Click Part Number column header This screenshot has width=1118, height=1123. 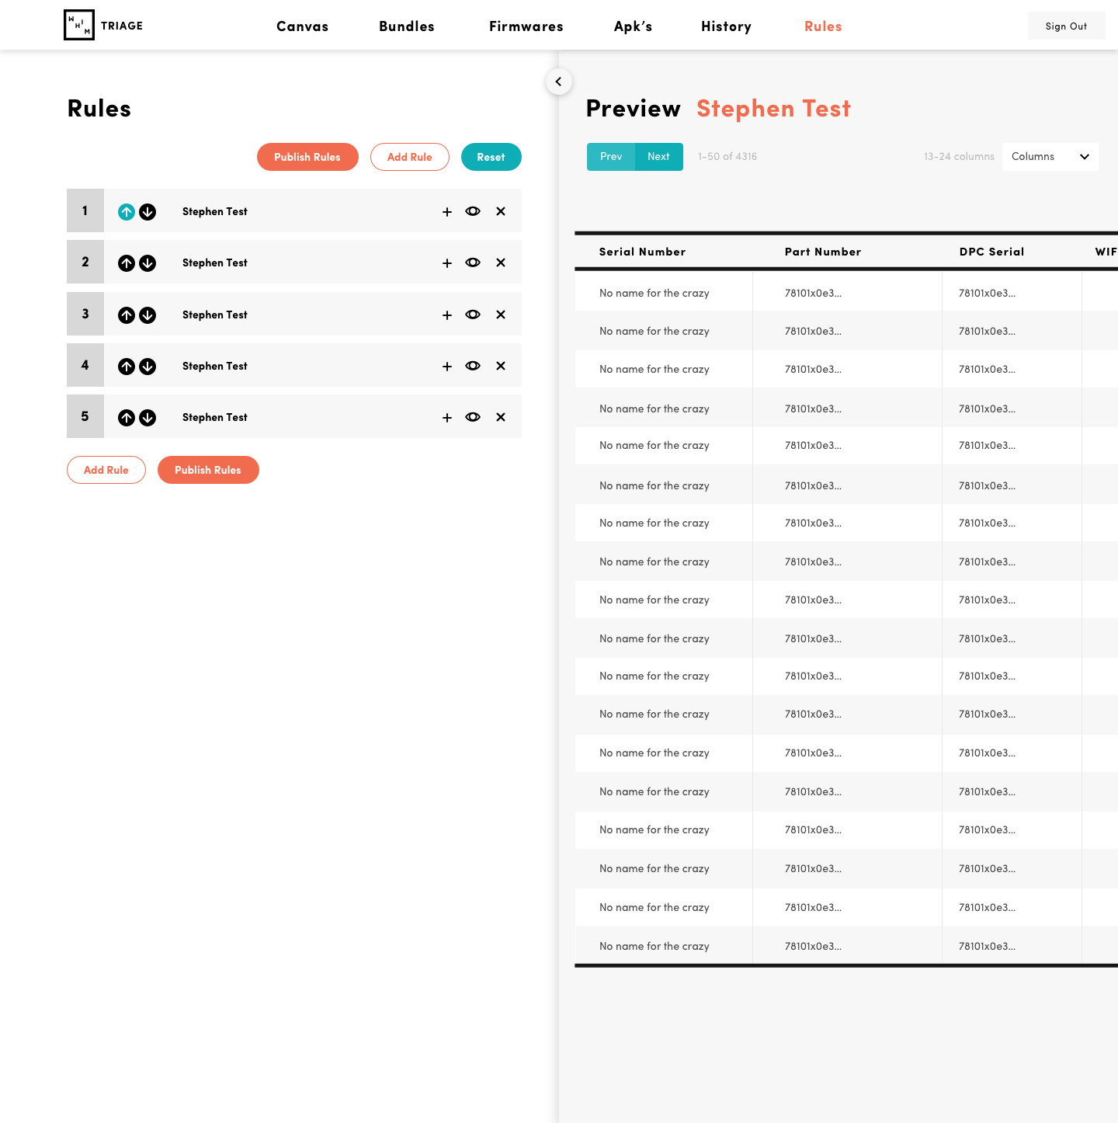click(x=823, y=252)
